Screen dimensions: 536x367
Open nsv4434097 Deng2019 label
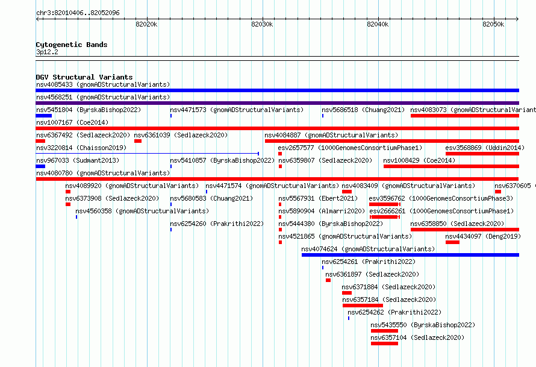coord(483,236)
